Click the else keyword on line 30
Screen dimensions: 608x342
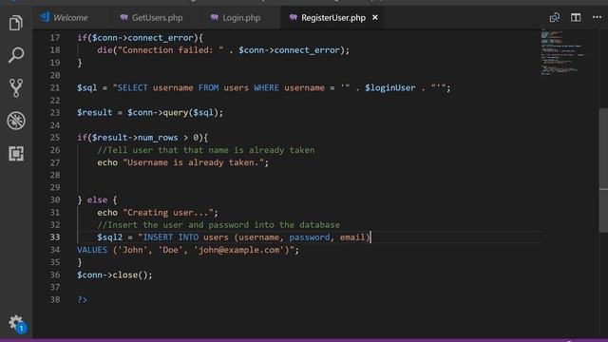[x=97, y=199]
